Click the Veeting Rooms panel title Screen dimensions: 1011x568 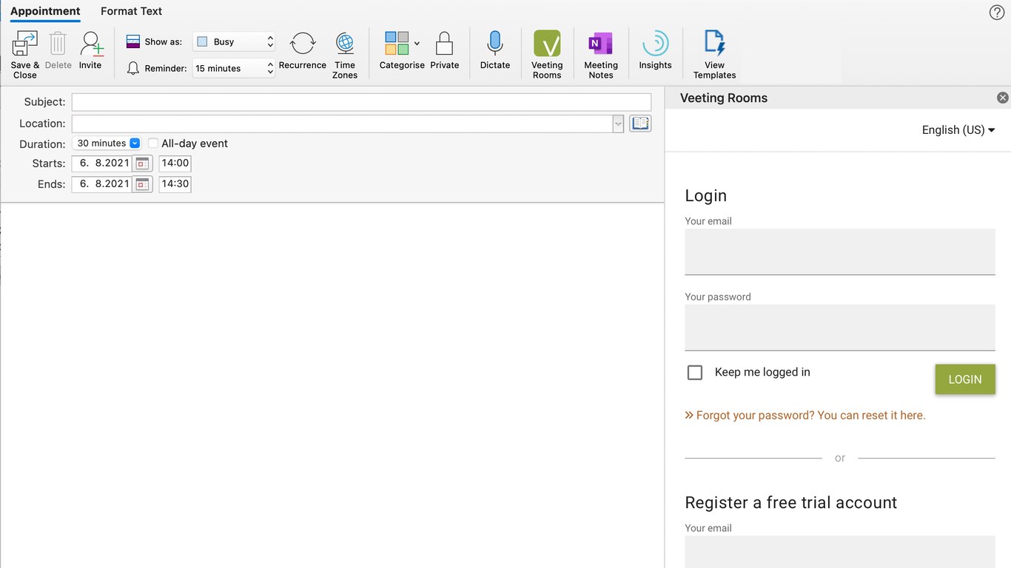click(x=724, y=98)
